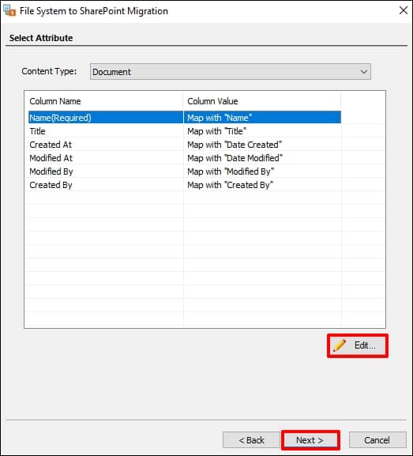
Task: Click the Next > button
Action: pyautogui.click(x=310, y=440)
